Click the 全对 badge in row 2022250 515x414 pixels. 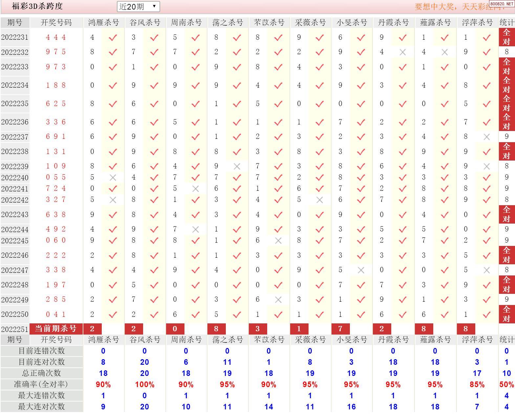[x=507, y=314]
